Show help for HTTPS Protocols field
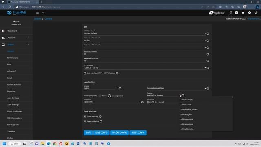Image resolution: width=261 pixels, height=147 pixels. coord(208,68)
